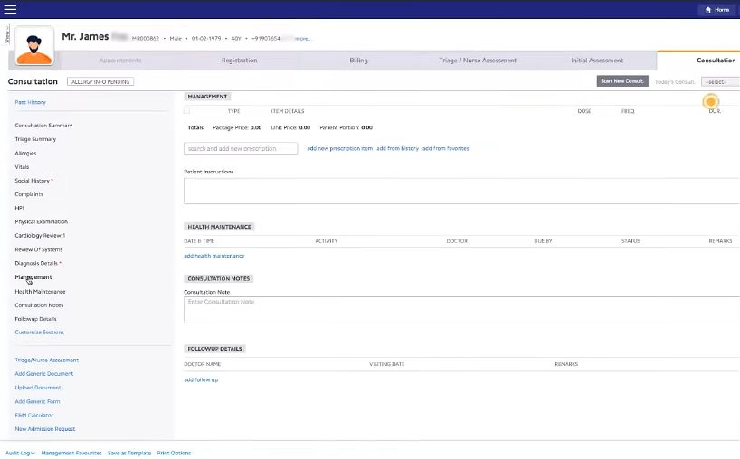Image resolution: width=740 pixels, height=459 pixels.
Task: Click the Allergy Info Pending badge
Action: tap(100, 81)
